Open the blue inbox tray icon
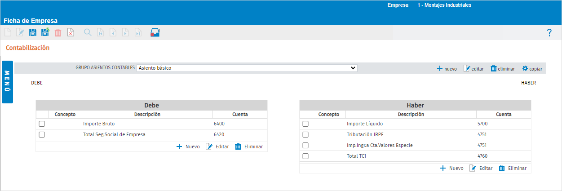Screen dimensions: 562x191 click(155, 32)
